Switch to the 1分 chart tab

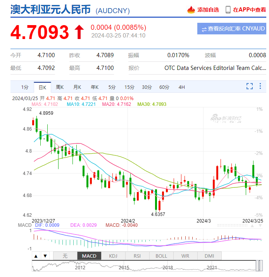pos(25,87)
